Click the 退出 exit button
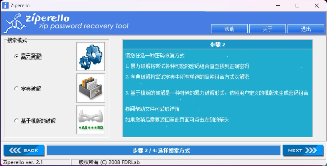 (x=306, y=29)
